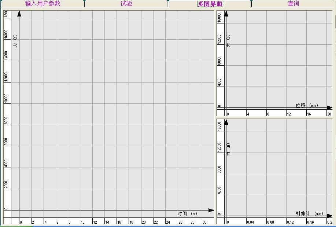336x227 pixels.
Task: Click the 力 (N) label on the extensometer chart
Action: (229, 150)
